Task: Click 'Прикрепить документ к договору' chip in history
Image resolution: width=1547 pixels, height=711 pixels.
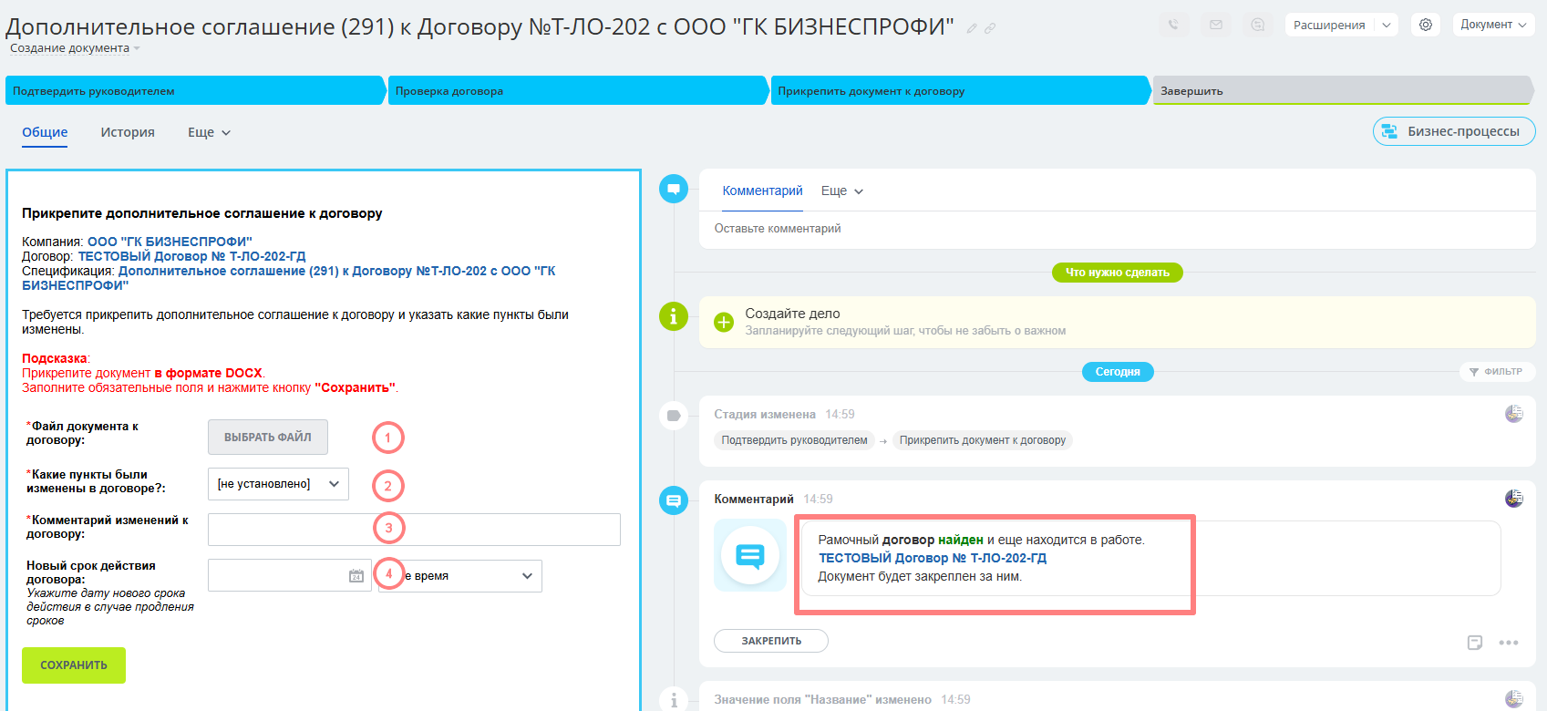Action: [983, 440]
